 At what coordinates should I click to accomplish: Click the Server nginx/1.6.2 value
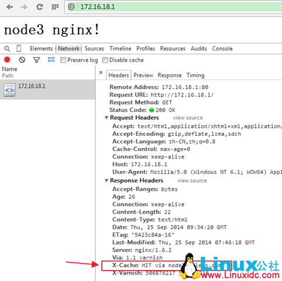tap(153, 250)
